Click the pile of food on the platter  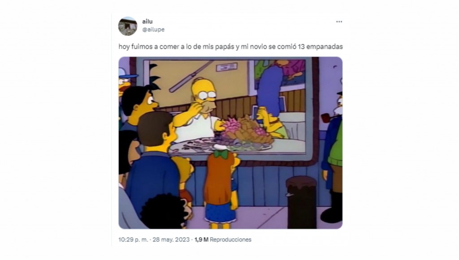tap(246, 131)
